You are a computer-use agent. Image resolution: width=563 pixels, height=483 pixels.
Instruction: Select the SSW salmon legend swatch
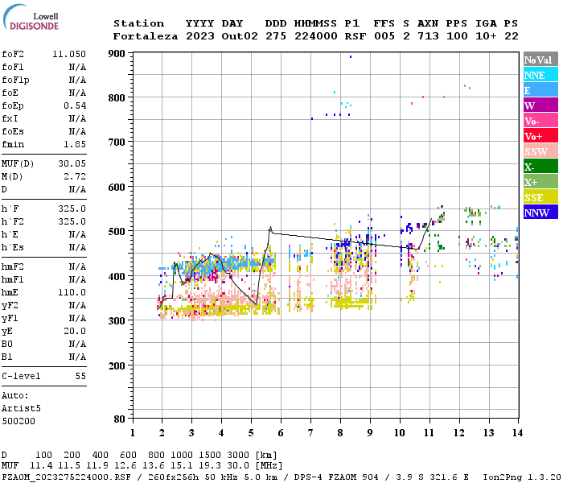coord(540,151)
